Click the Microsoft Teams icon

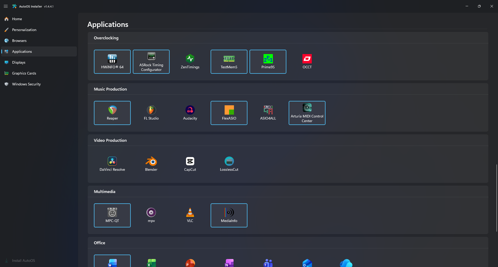point(268,263)
